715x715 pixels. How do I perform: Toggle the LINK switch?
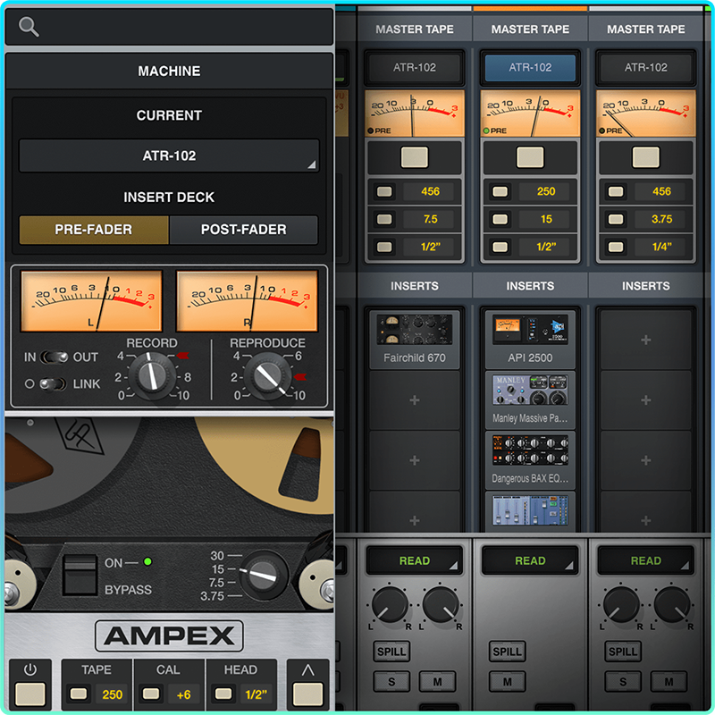tap(53, 384)
